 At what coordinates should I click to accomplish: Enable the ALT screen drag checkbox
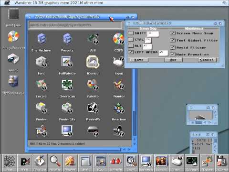[x=131, y=46]
